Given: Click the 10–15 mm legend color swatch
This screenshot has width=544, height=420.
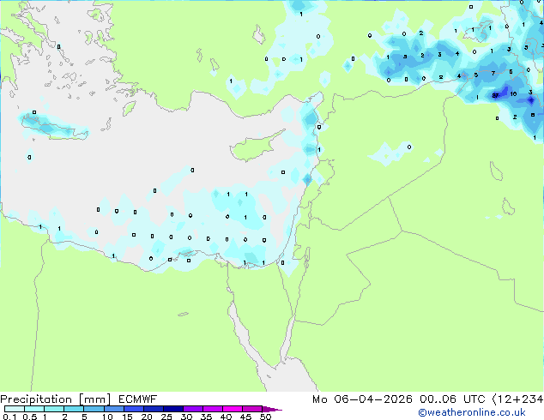Looking at the screenshot, I should (113, 409).
